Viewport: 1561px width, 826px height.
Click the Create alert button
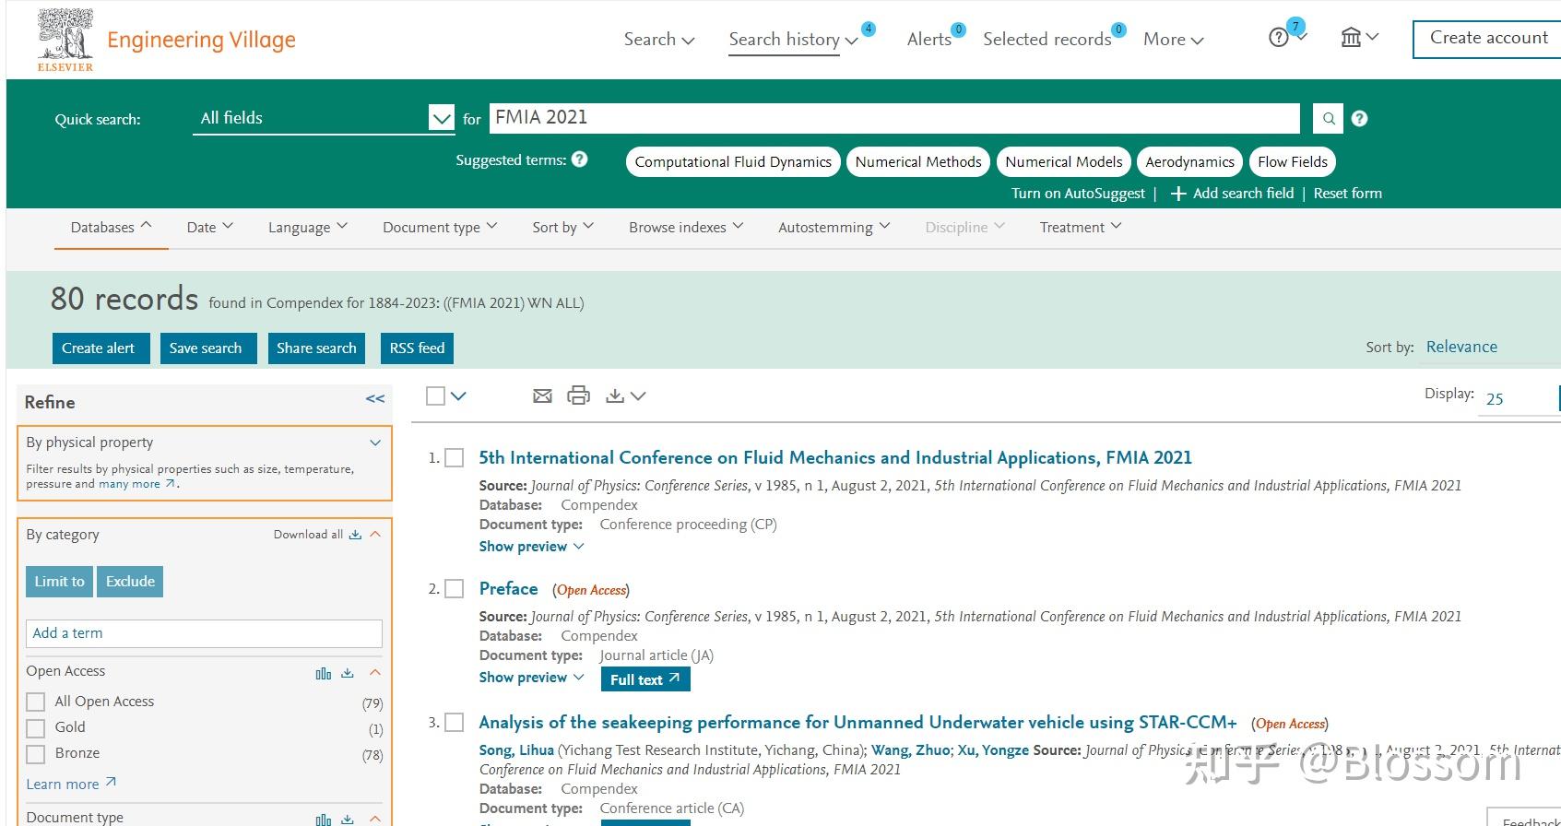tap(99, 348)
